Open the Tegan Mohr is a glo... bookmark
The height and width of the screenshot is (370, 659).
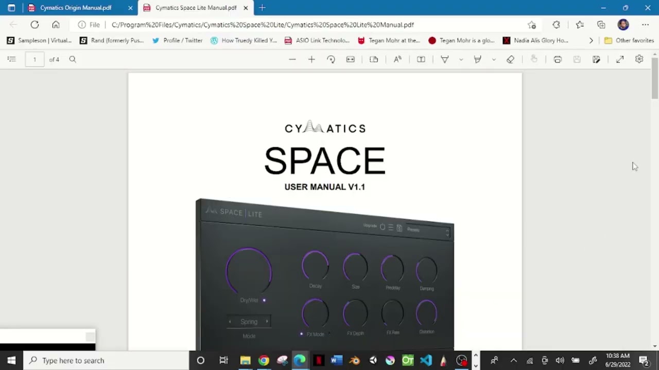point(461,41)
